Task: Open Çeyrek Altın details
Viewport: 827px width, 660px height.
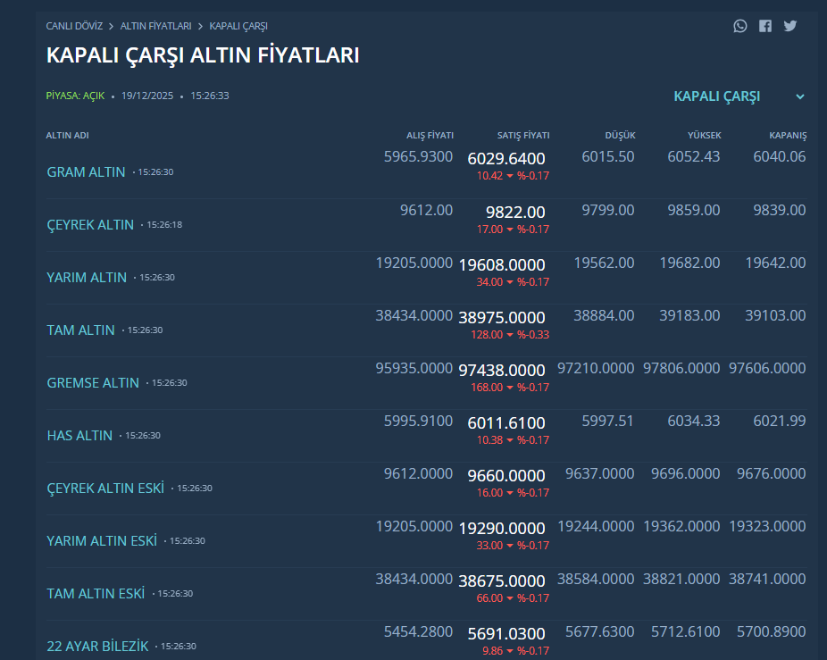Action: pyautogui.click(x=90, y=225)
